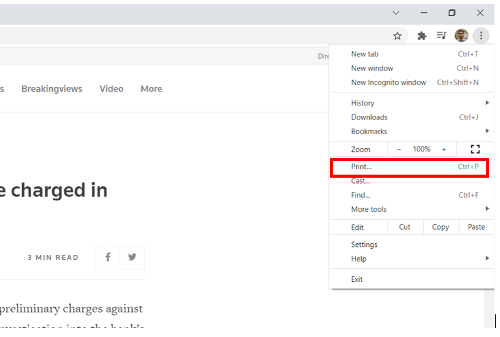This screenshot has height=337, width=500.
Task: Increase zoom with the plus button
Action: [x=444, y=149]
